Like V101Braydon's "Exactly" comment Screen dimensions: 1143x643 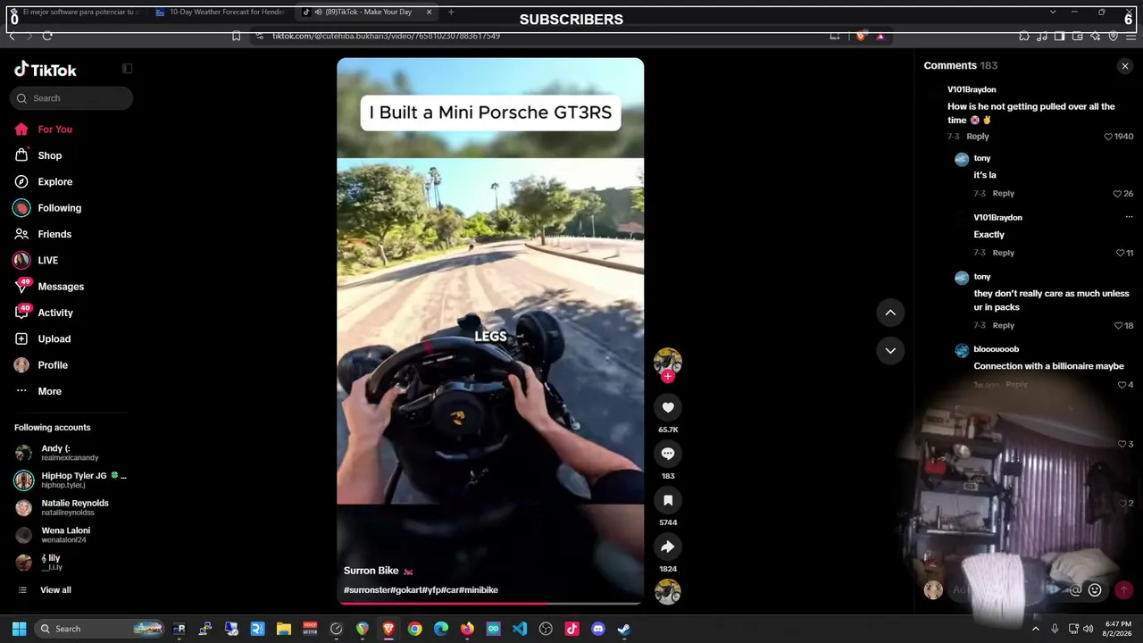(x=1120, y=253)
